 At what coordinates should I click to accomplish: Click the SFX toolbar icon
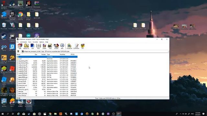point(83,46)
